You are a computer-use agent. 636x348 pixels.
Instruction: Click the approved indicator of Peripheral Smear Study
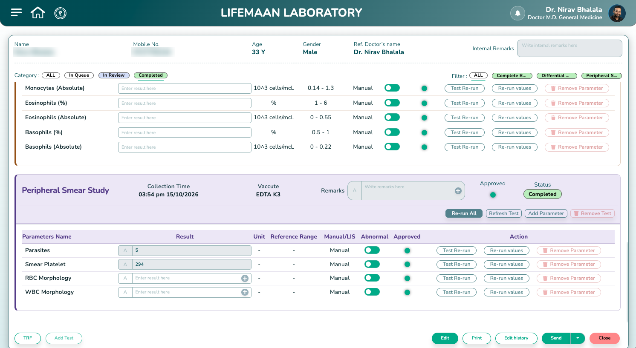[493, 195]
